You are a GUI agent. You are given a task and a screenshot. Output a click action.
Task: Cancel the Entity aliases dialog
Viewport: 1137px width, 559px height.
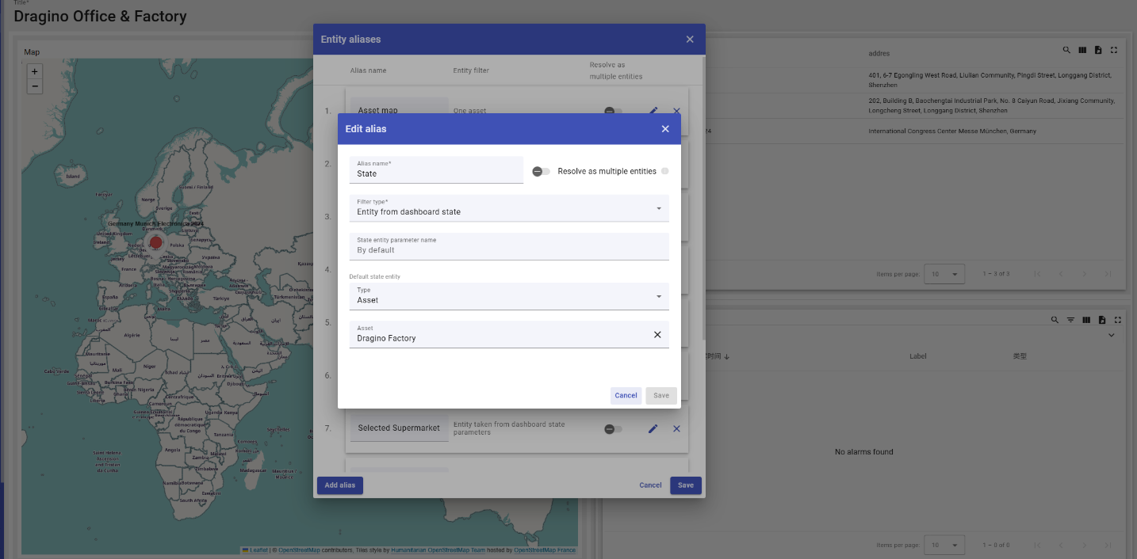[x=650, y=485]
